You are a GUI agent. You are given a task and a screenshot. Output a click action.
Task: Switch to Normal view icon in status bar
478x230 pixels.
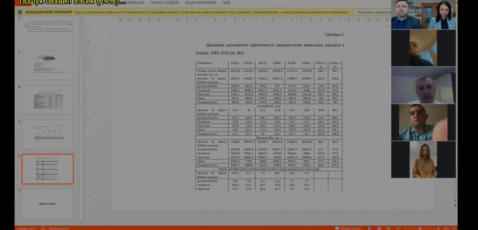pos(370,228)
